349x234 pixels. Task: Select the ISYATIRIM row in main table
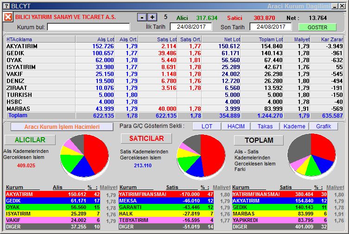(x=174, y=67)
